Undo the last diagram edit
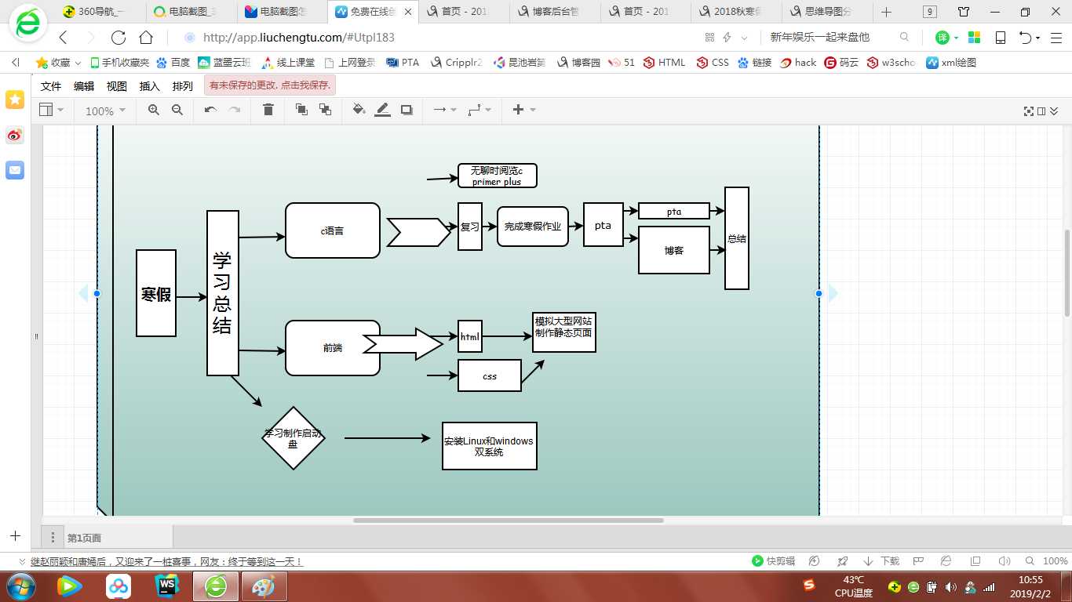The width and height of the screenshot is (1072, 602). click(210, 111)
